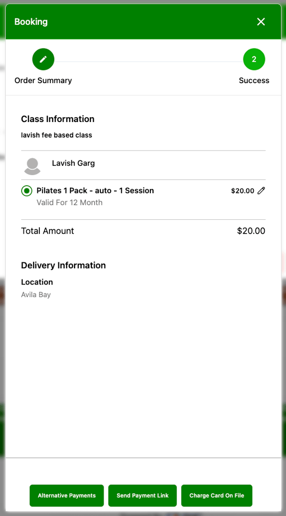This screenshot has width=286, height=516.
Task: Click Pilates 1 Pack - auto - 1 Session text
Action: (95, 190)
